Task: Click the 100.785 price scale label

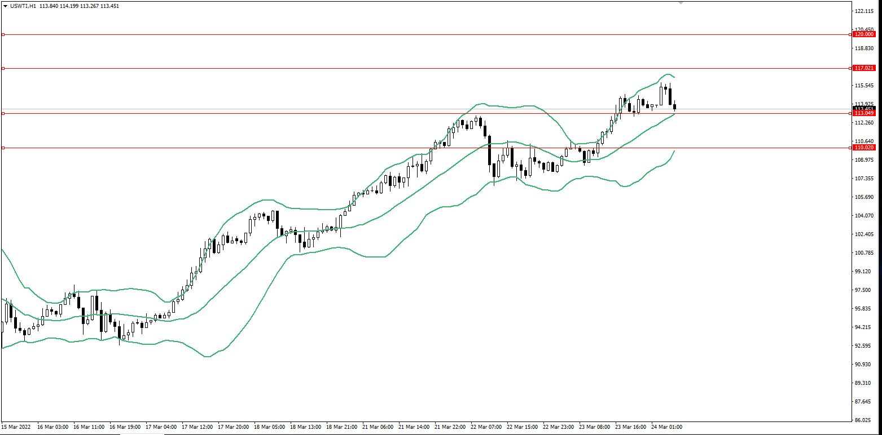Action: 864,253
